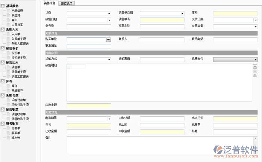Focus the 联系地址 input field
The image size is (262, 162).
click(x=89, y=46)
